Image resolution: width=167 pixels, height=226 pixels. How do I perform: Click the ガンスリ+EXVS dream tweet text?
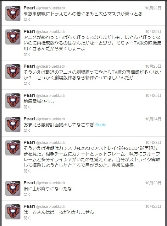click(x=92, y=157)
